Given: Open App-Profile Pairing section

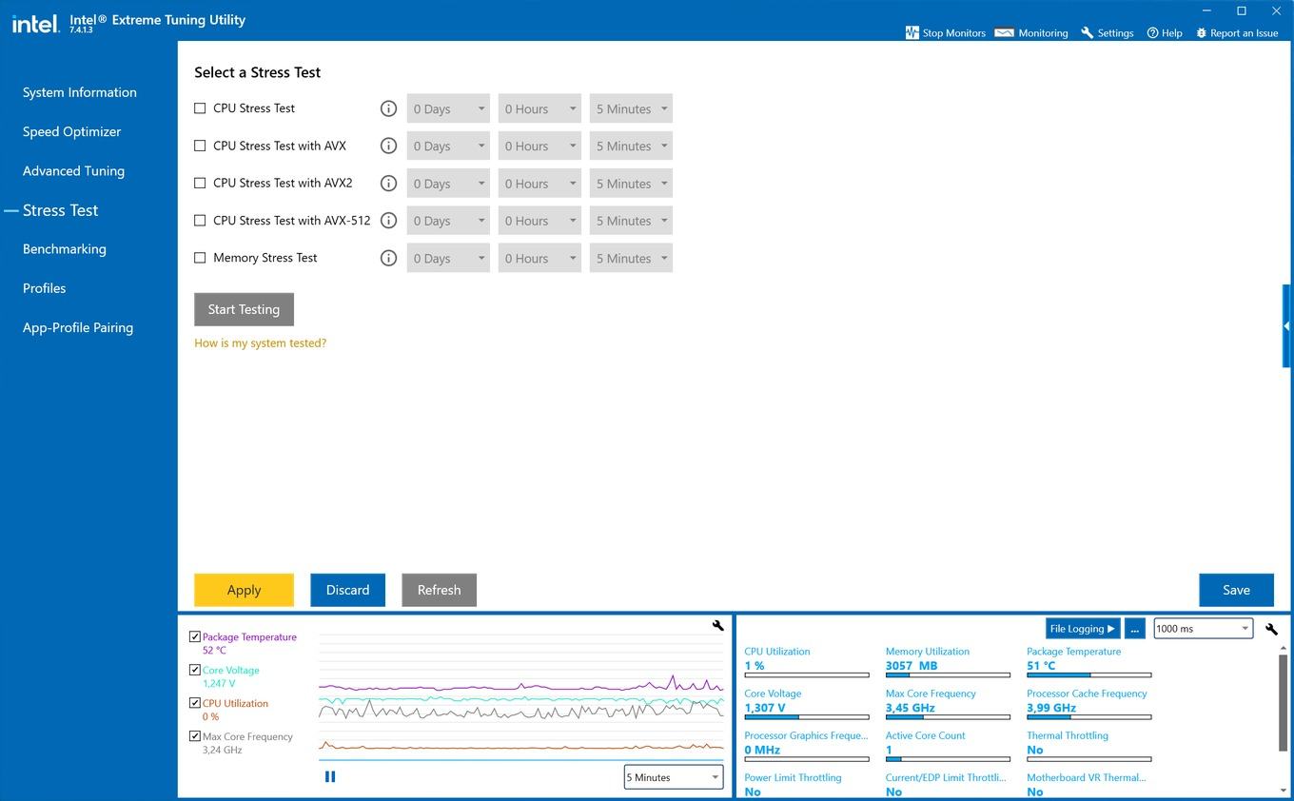Looking at the screenshot, I should tap(78, 327).
